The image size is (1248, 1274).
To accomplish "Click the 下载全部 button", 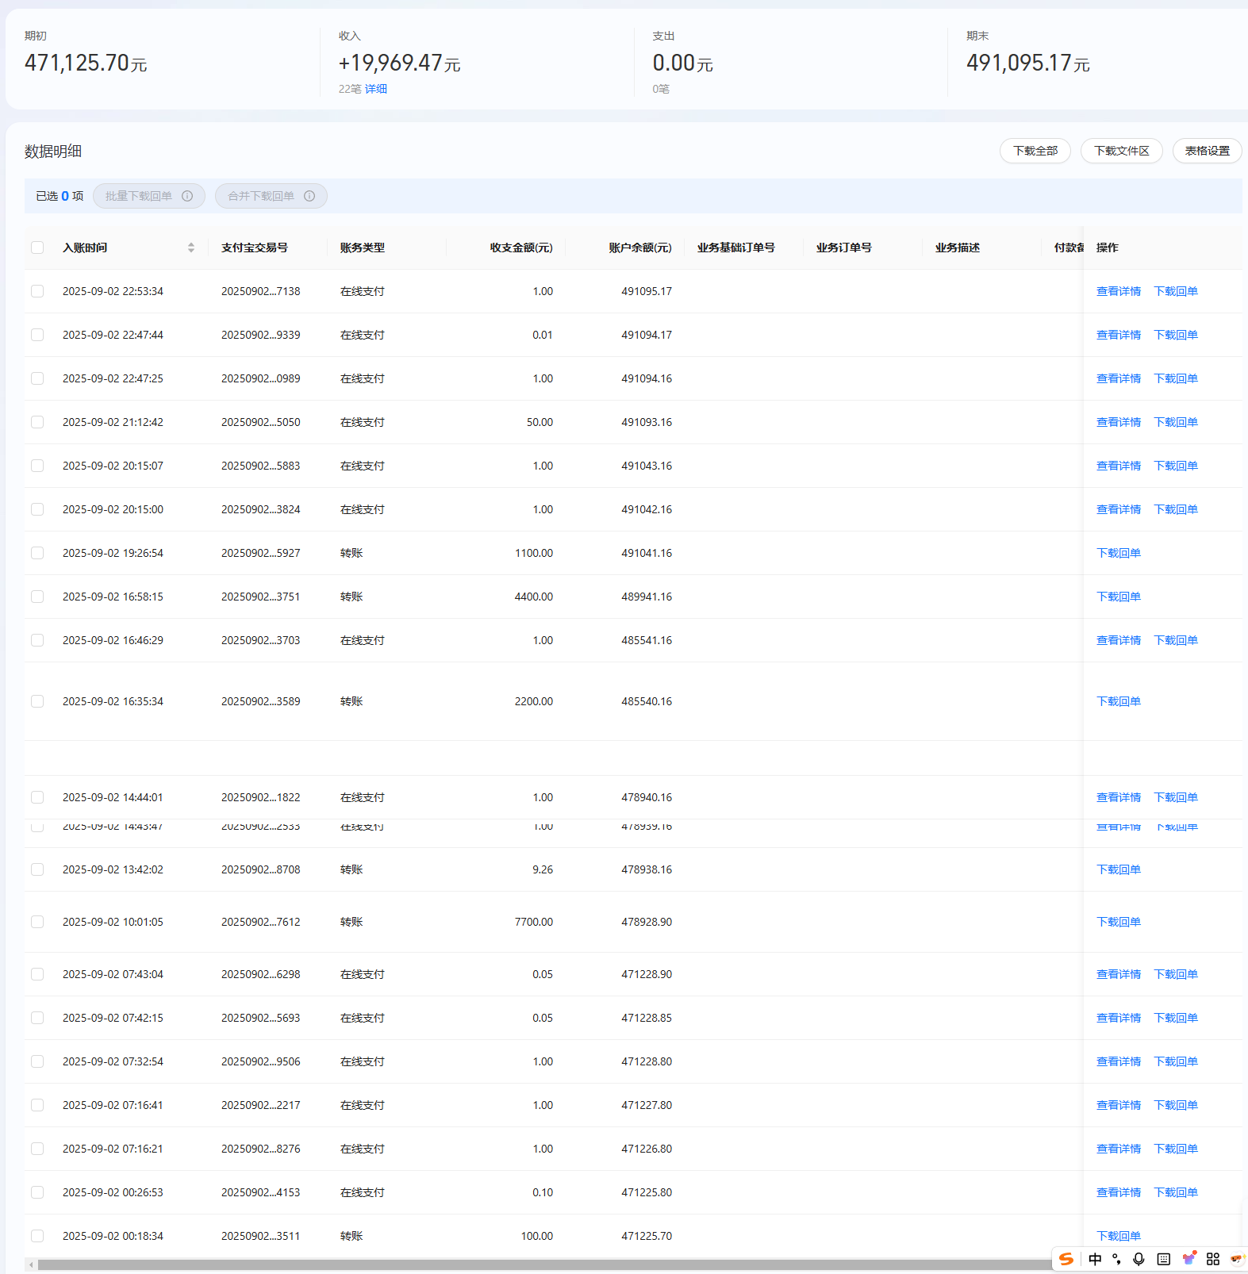I will 1035,151.
